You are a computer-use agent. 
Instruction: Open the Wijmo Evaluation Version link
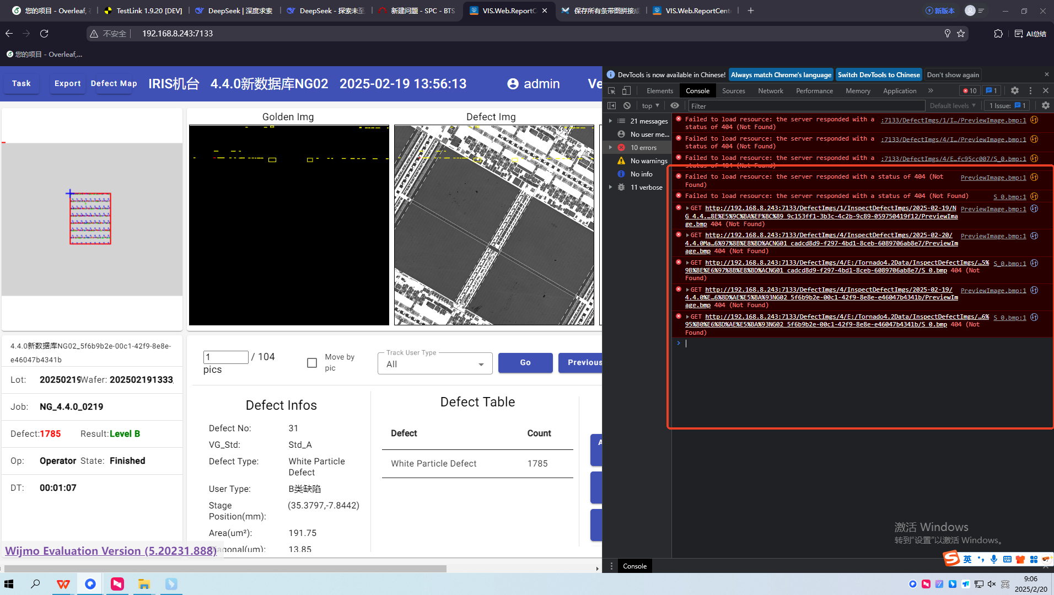111,550
